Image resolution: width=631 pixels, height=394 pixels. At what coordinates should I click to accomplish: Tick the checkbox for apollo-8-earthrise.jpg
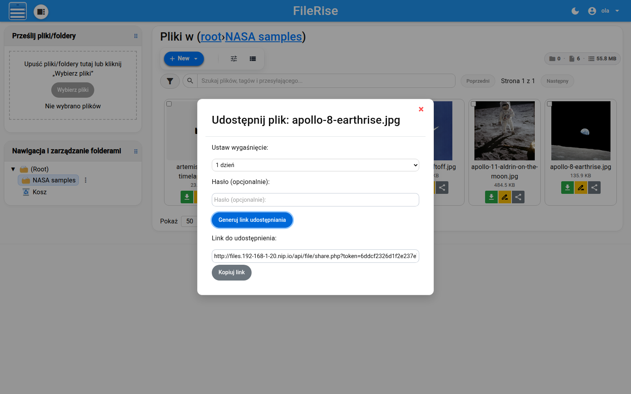point(550,104)
